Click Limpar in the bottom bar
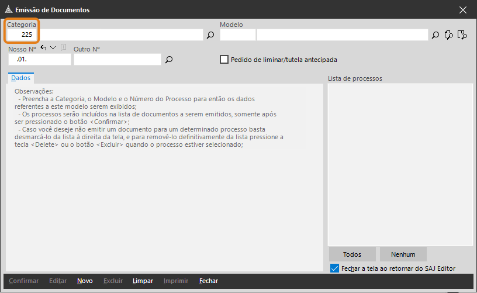 [143, 281]
